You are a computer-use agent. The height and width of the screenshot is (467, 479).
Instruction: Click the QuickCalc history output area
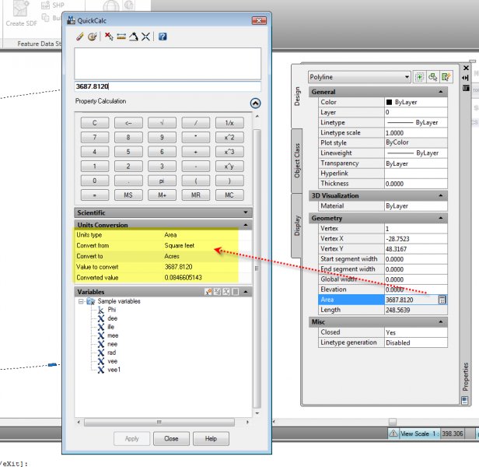(x=168, y=64)
